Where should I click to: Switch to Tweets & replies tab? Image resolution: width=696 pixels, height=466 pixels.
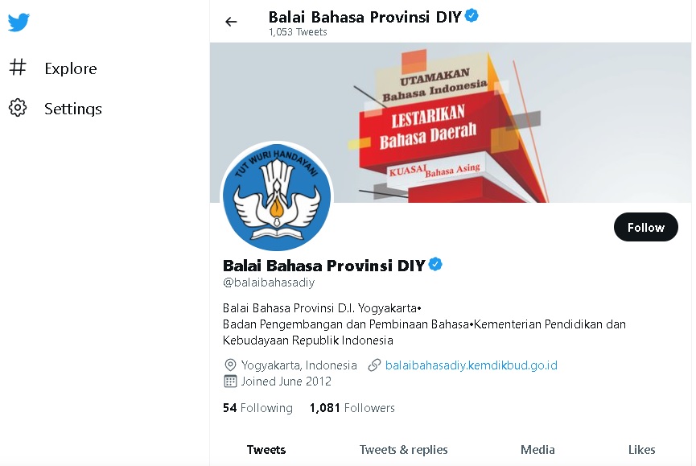coord(403,450)
